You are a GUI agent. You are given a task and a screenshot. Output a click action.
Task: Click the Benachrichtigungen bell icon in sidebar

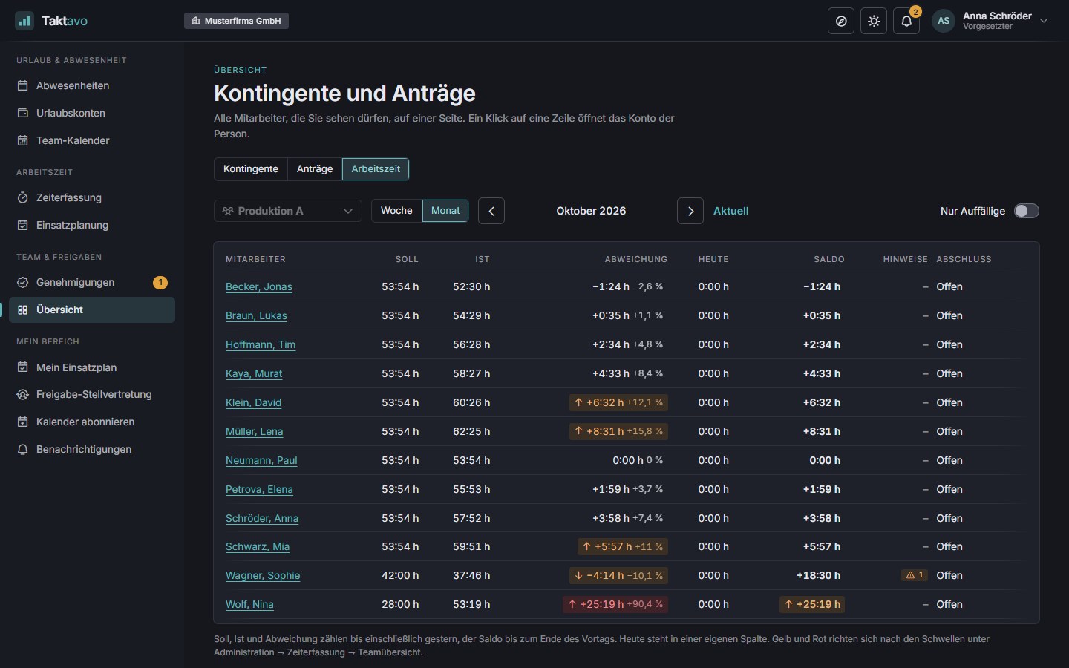click(x=23, y=449)
